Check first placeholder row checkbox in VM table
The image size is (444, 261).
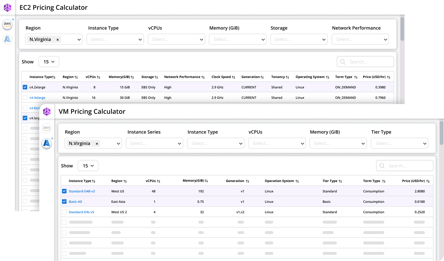[x=64, y=222]
